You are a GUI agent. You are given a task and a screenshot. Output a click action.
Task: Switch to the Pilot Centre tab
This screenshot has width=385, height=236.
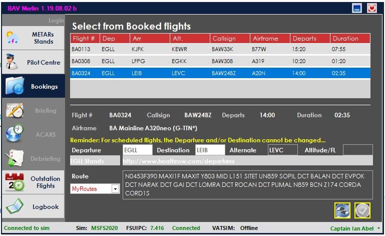pos(44,63)
